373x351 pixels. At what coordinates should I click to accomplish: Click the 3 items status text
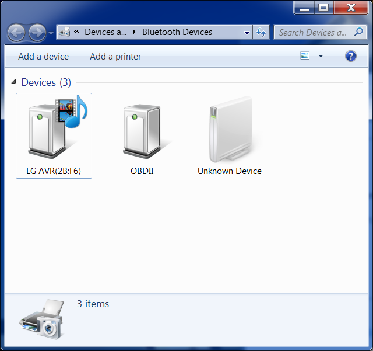93,304
